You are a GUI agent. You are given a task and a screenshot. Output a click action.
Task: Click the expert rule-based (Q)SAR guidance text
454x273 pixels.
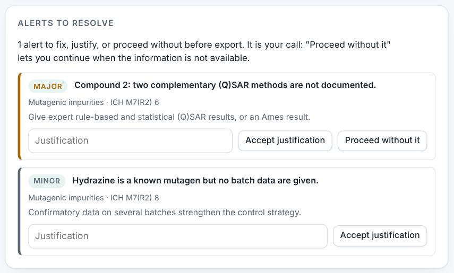(169, 117)
